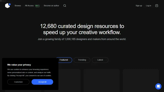The width and height of the screenshot is (164, 92).
Task: Click 'We value your privacy' heading
Action: (19, 65)
